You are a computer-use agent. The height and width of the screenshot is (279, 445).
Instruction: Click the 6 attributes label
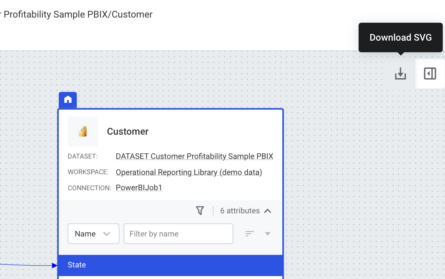pos(240,211)
